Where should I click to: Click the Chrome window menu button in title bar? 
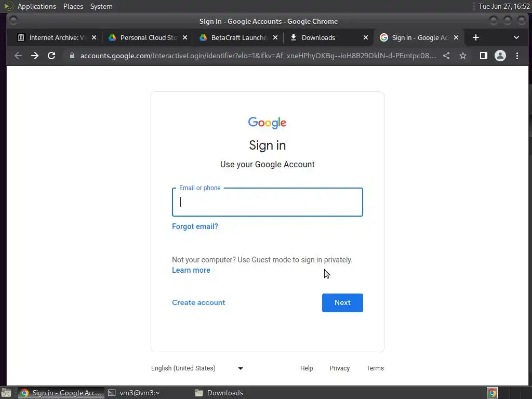(x=13, y=21)
